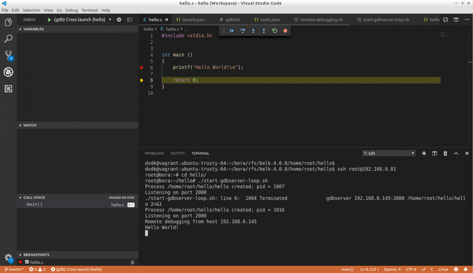Collapse the WATCH section
473x273 pixels.
click(x=30, y=125)
